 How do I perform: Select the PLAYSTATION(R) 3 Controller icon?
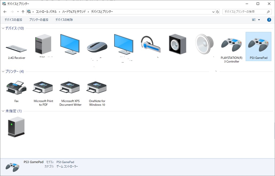click(231, 45)
